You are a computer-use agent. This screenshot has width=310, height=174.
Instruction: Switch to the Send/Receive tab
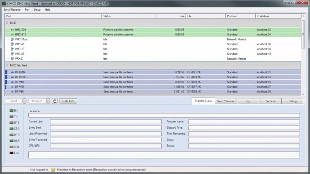[226, 101]
